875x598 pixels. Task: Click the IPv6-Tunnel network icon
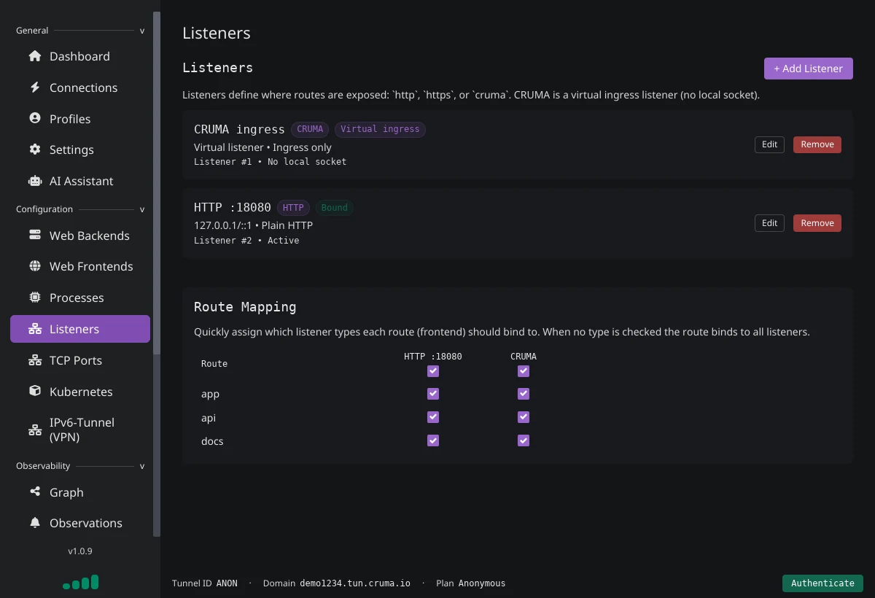[x=35, y=430]
